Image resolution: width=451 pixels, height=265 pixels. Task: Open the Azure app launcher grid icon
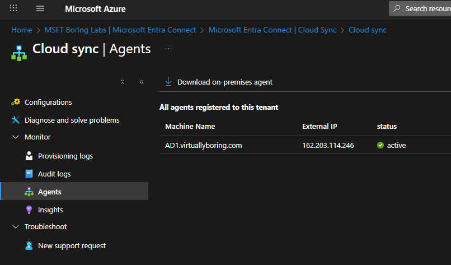pyautogui.click(x=13, y=8)
